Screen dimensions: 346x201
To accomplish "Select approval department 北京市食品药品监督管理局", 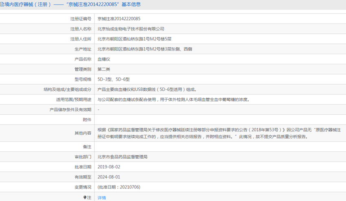I will [x=123, y=157].
